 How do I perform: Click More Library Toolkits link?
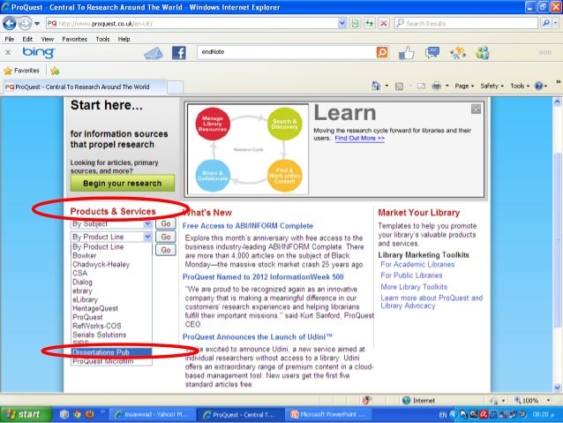click(414, 287)
